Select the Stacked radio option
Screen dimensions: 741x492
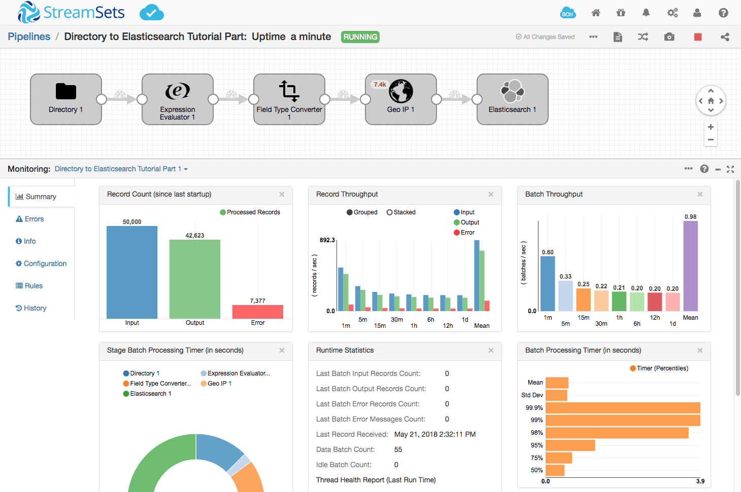390,212
